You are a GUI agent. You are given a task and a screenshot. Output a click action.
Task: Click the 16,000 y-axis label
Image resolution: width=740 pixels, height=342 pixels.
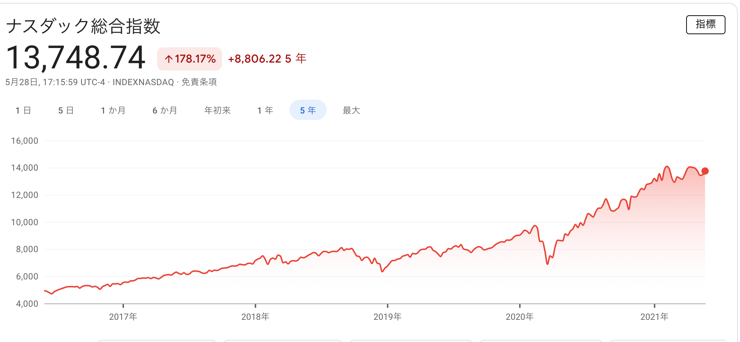pos(24,141)
